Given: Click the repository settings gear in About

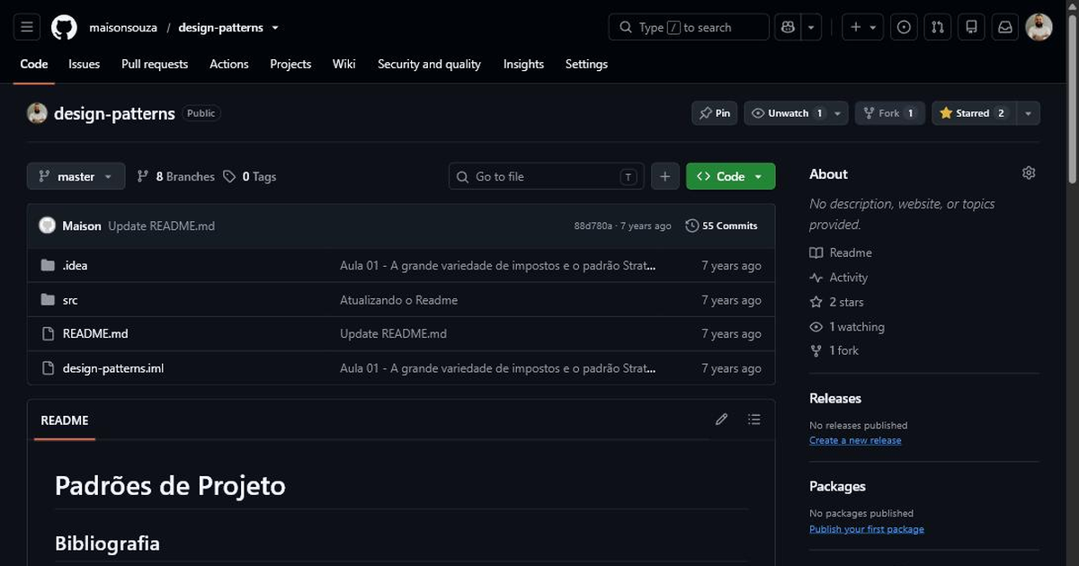Looking at the screenshot, I should (x=1029, y=173).
